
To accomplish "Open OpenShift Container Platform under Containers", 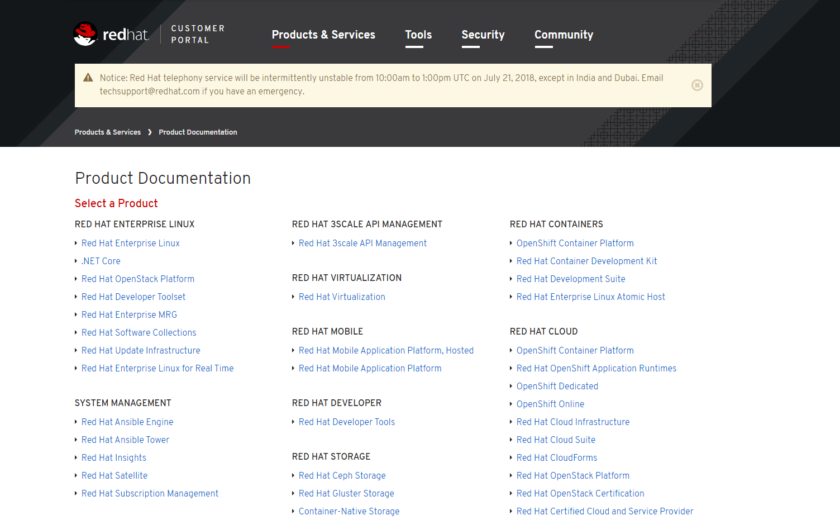I will click(x=575, y=244).
